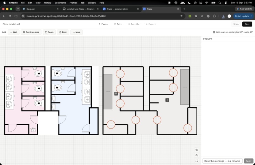Select the right grid marker icon on plan
The image size is (255, 165).
click(x=167, y=100)
